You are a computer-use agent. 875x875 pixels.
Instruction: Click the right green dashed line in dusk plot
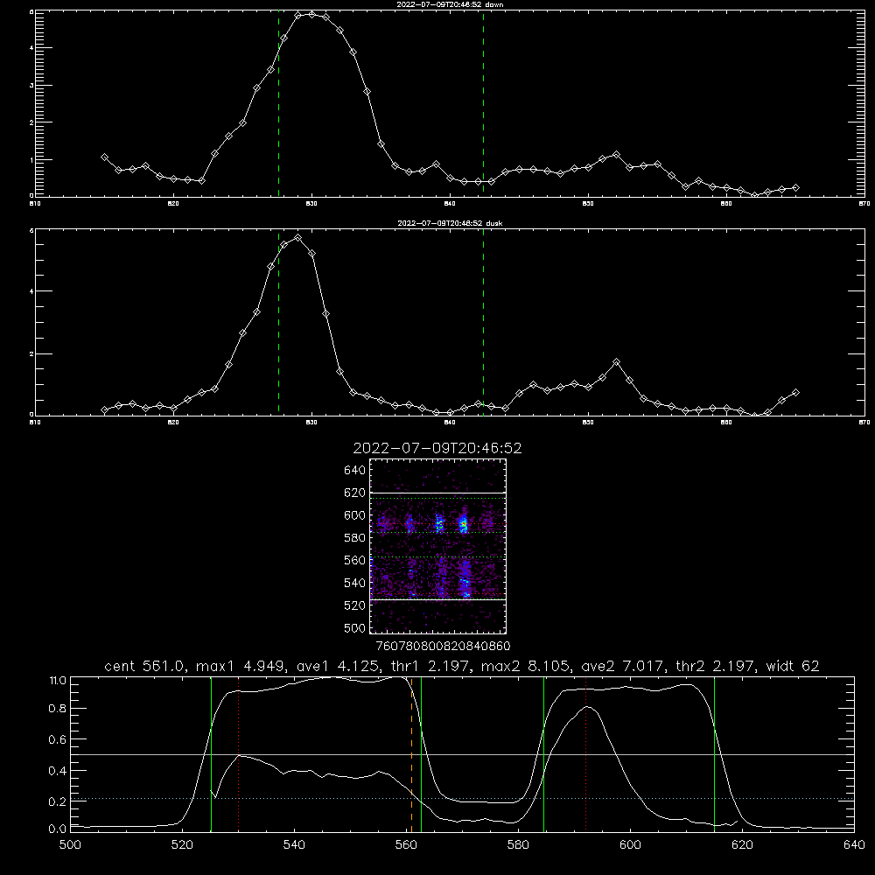tap(483, 323)
